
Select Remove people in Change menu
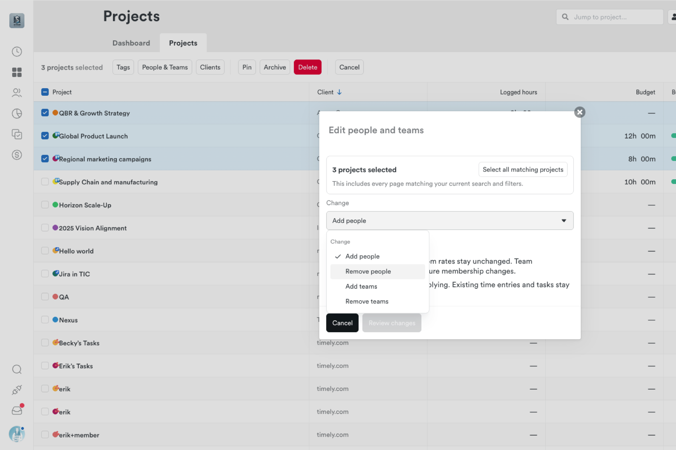(x=378, y=271)
